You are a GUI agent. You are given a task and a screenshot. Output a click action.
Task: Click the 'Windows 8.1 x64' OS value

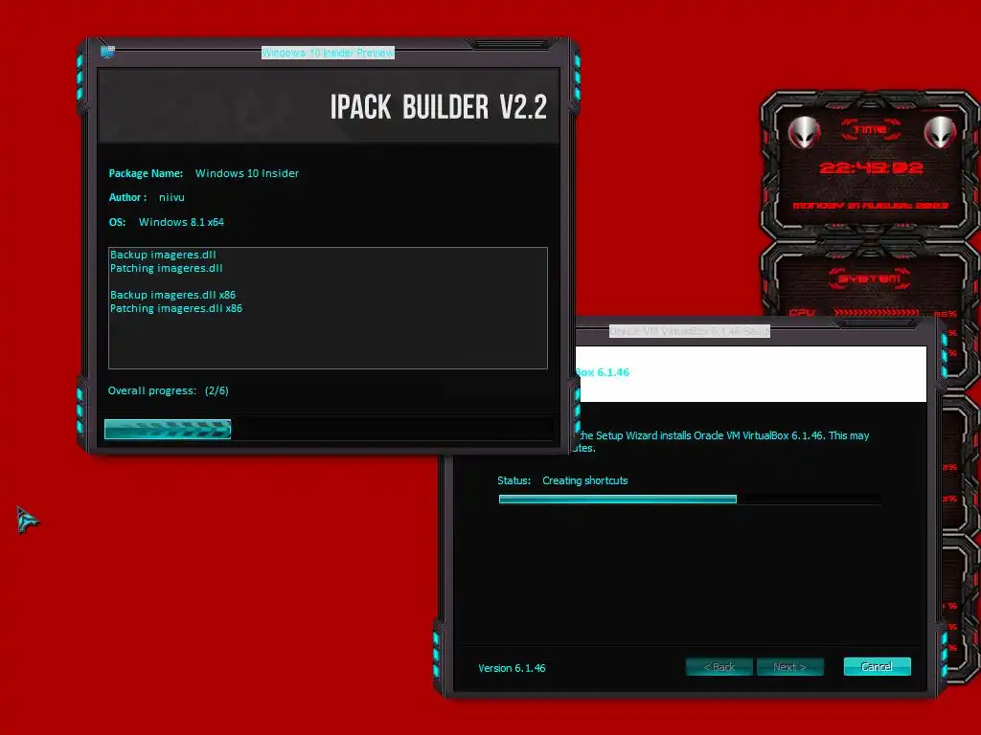181,222
